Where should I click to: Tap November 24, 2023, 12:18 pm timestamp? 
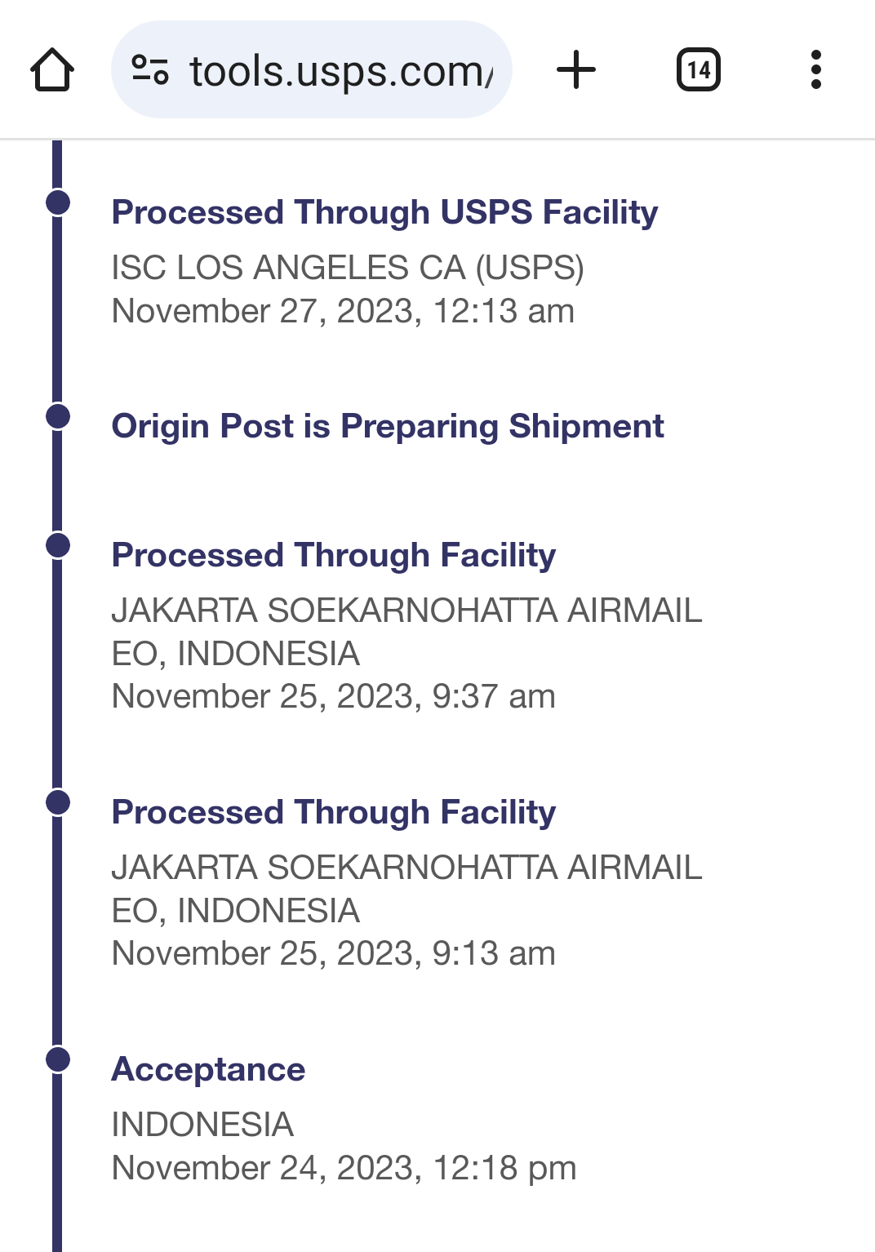tap(344, 1168)
